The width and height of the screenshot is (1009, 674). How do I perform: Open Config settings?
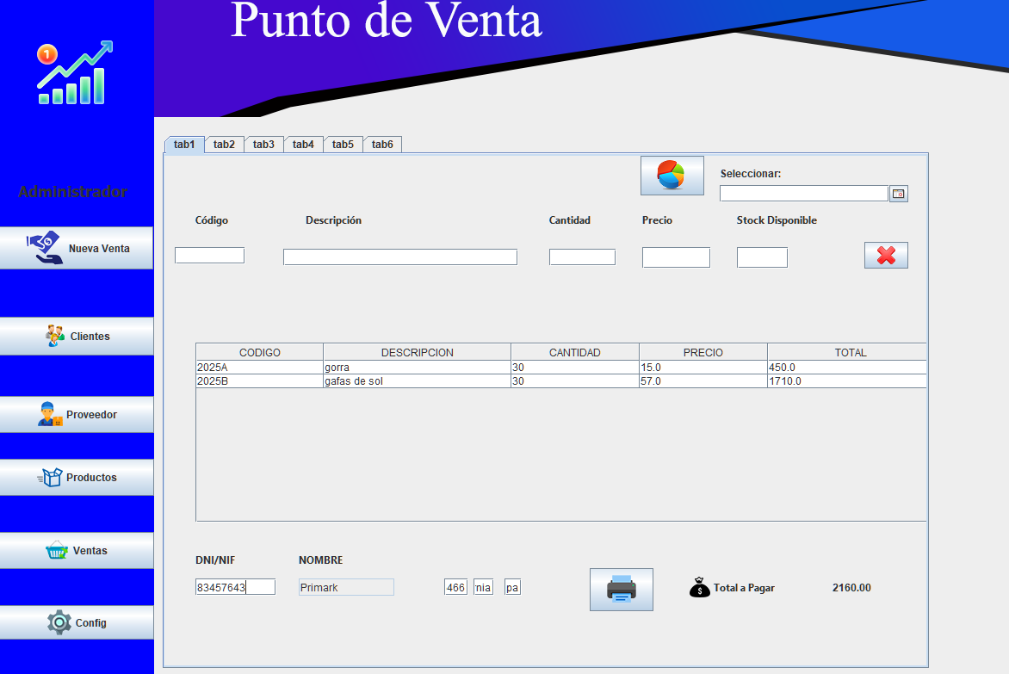[77, 622]
